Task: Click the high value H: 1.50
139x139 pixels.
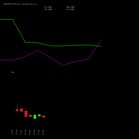Action: coord(70,7)
